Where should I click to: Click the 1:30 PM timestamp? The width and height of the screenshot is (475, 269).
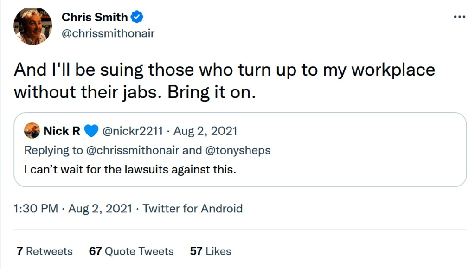point(36,208)
